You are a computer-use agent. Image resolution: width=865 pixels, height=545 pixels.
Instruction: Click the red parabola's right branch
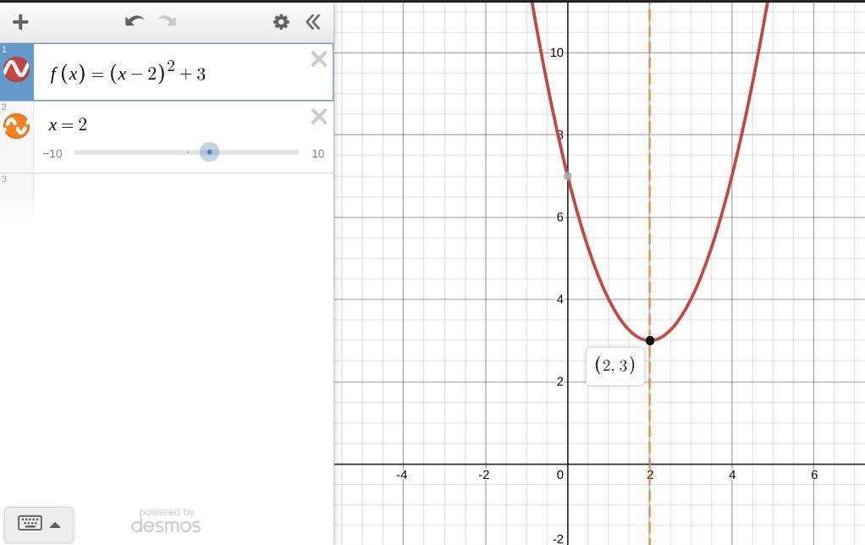pos(731,177)
